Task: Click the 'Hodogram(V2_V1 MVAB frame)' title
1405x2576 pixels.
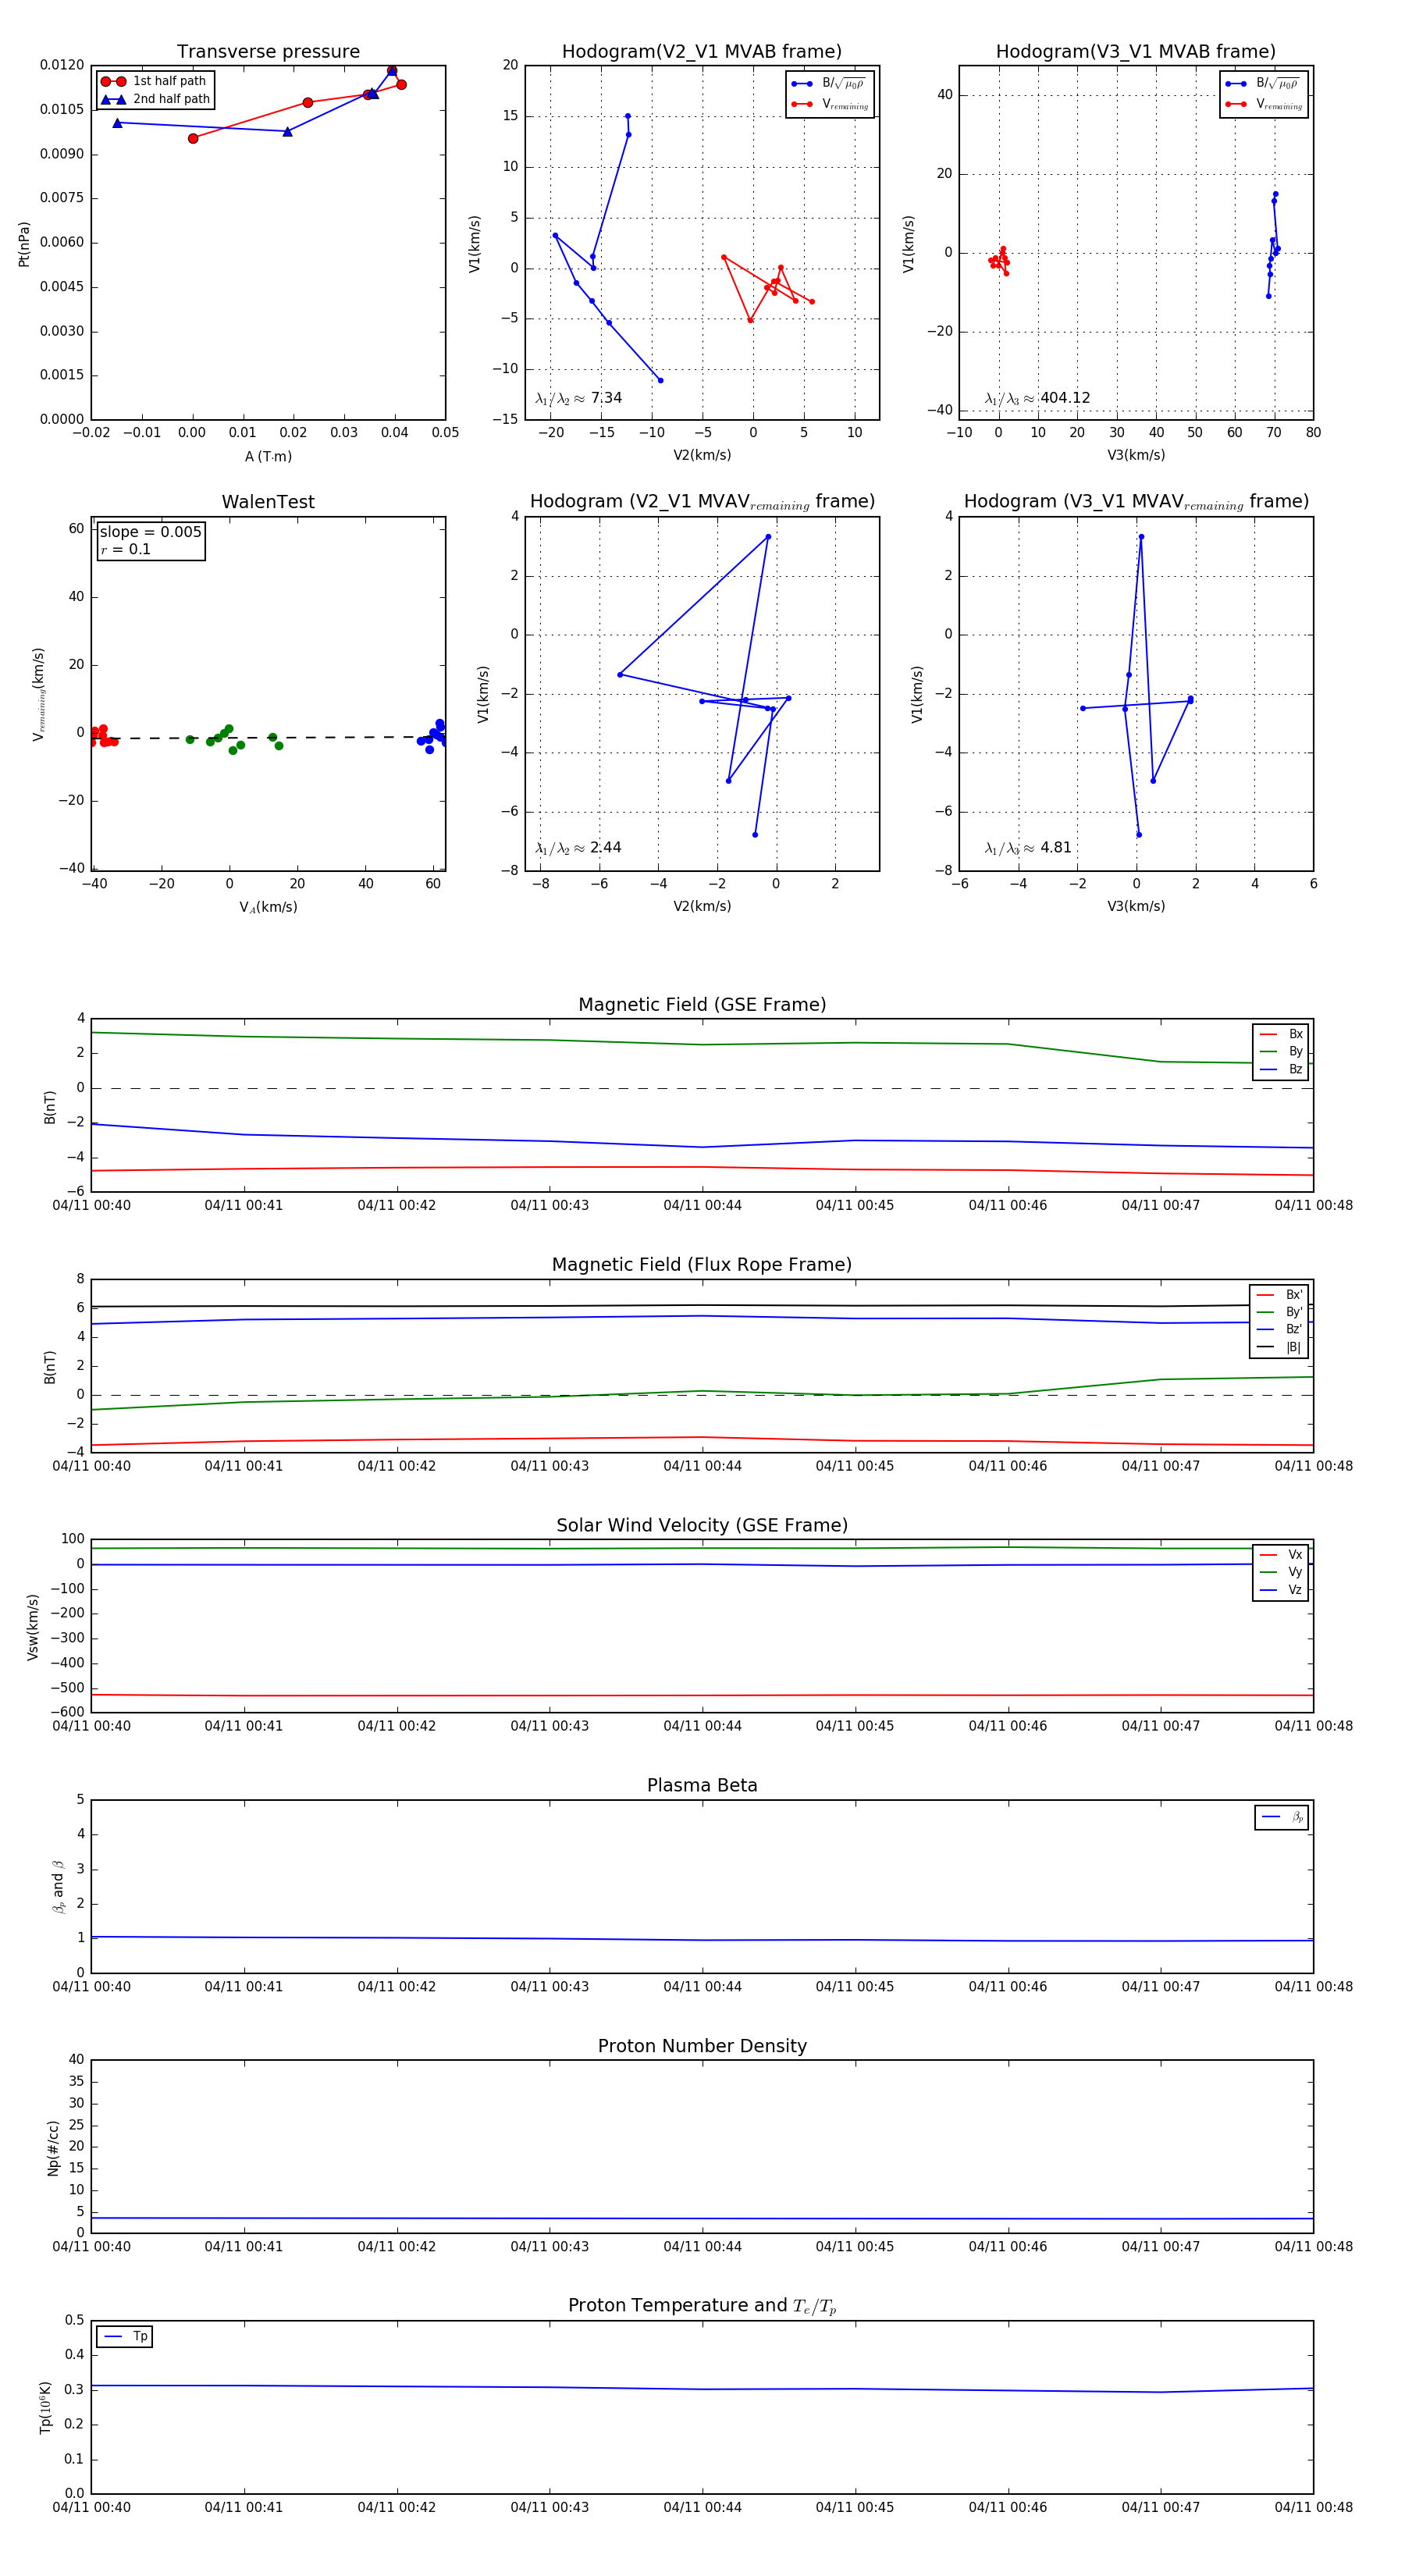Action: click(x=702, y=52)
